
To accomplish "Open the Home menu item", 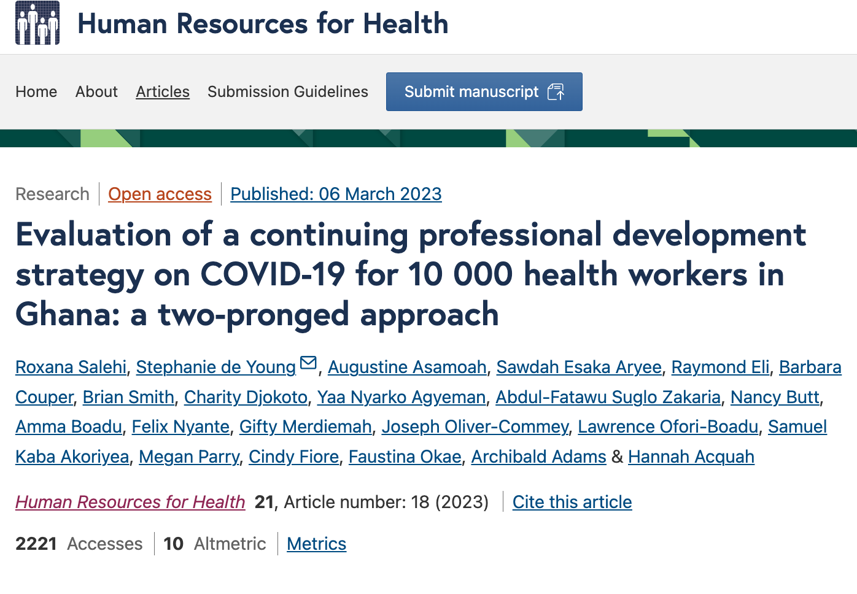I will click(36, 91).
